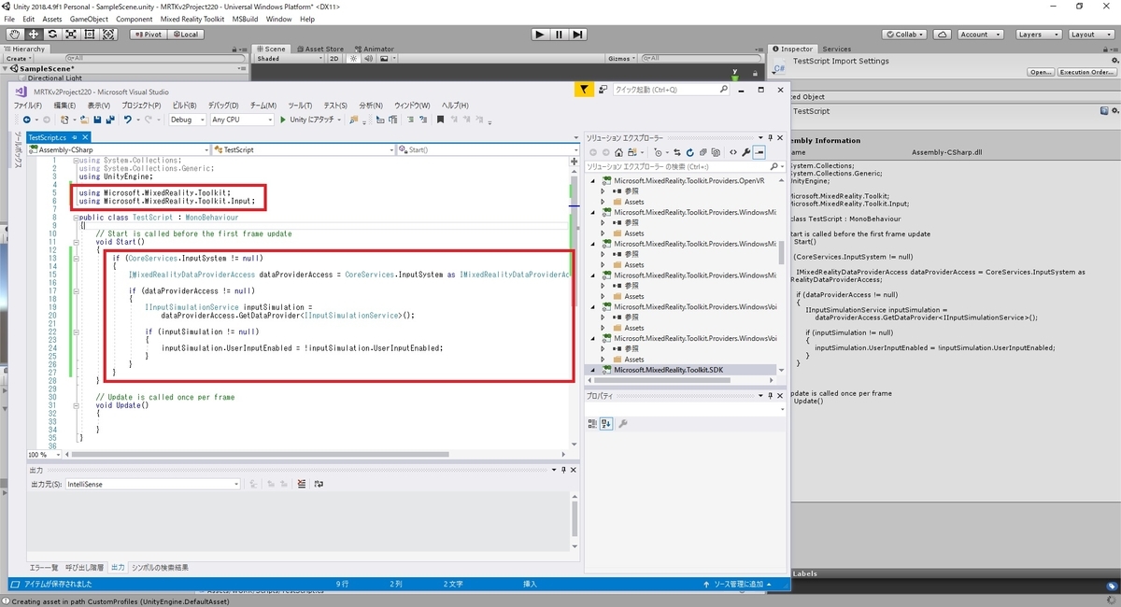Open Visual Studio デバッグ(D) menu
1121x607 pixels.
click(x=223, y=106)
